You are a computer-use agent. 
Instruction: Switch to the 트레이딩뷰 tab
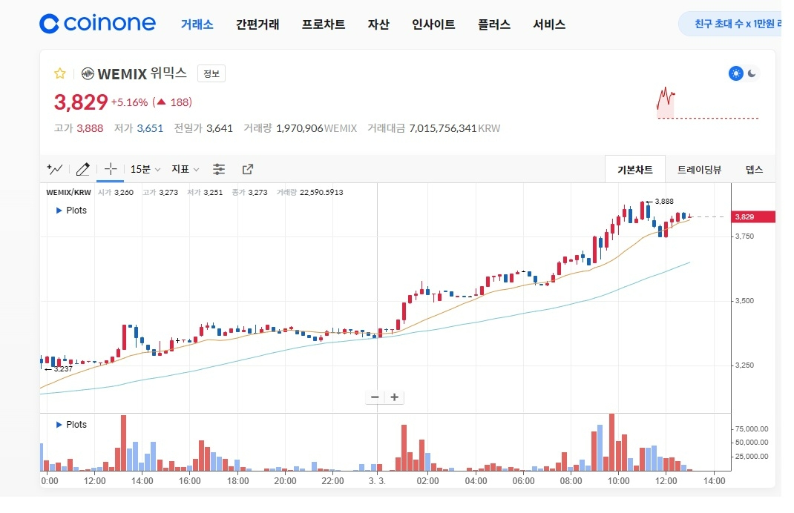(x=699, y=170)
